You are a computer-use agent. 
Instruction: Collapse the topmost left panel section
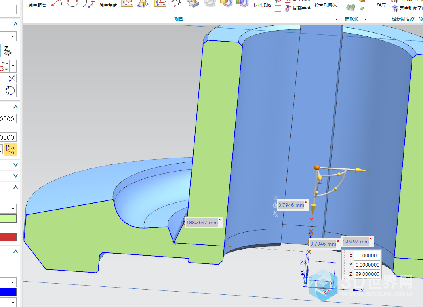coord(15,24)
